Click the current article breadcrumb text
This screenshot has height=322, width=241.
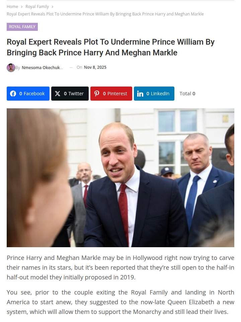pos(105,14)
